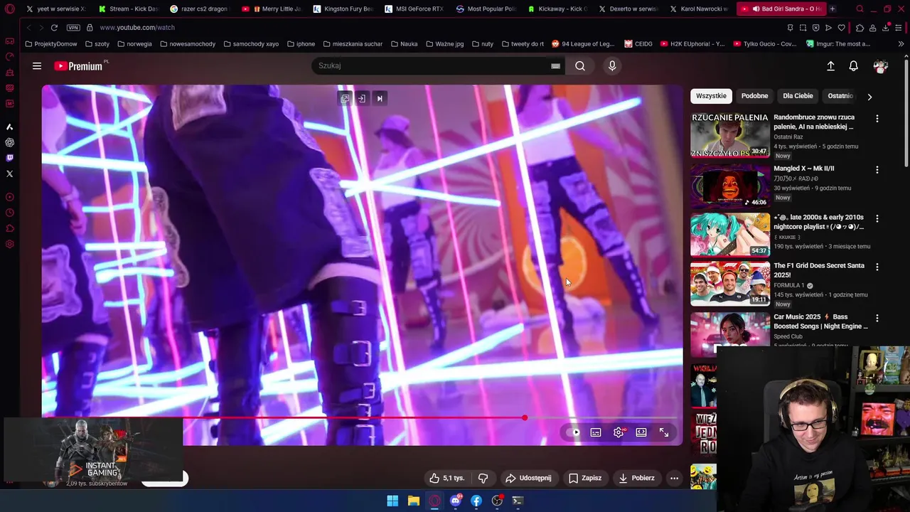Reload the page in the browser
The image size is (910, 512).
pyautogui.click(x=54, y=28)
